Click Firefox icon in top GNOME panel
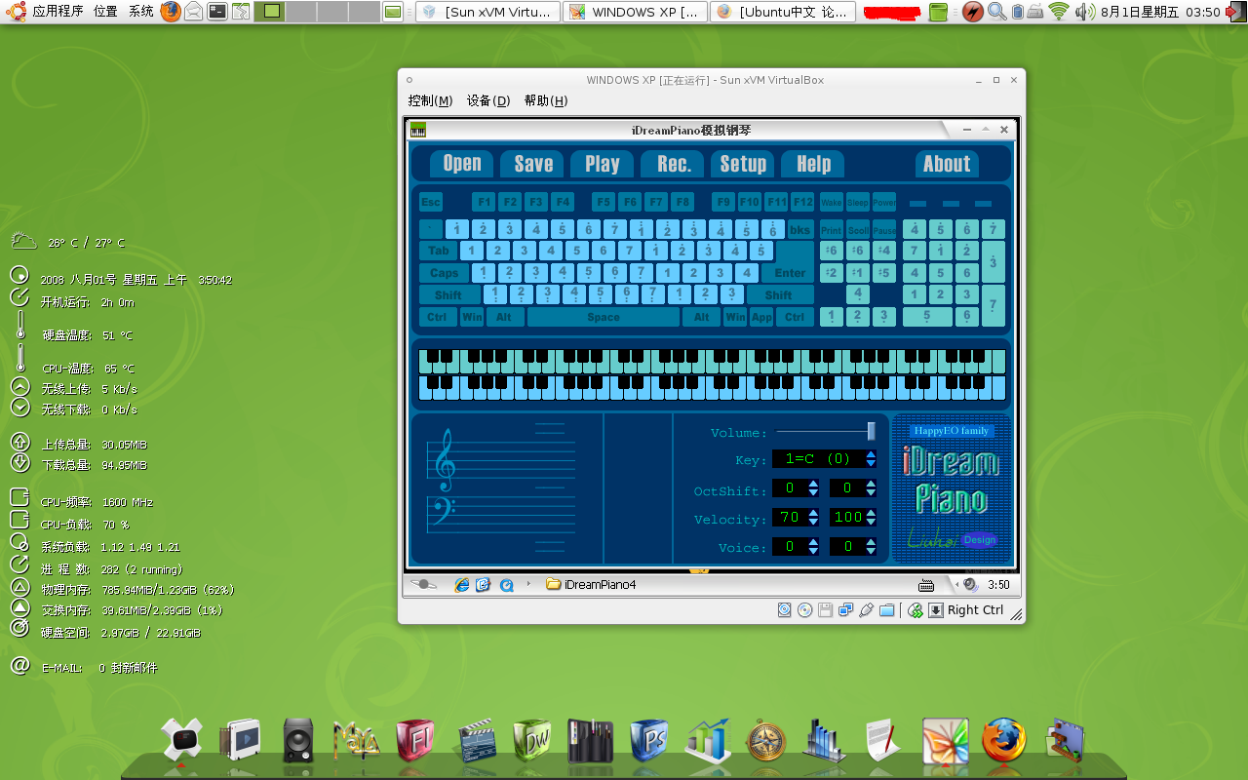1248x780 pixels. 171,12
